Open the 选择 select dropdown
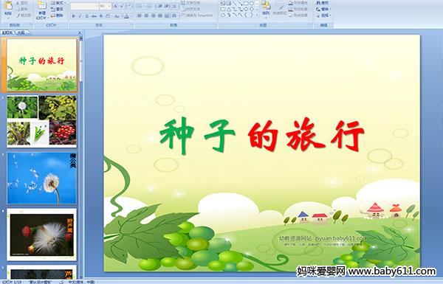This screenshot has width=443, height=284. (323, 15)
